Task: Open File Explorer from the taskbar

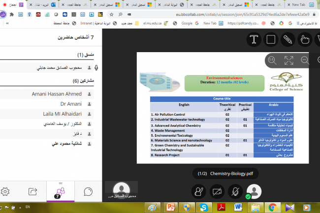Action: [x=256, y=208]
